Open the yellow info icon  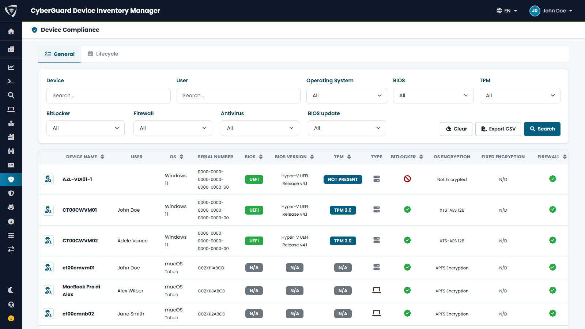pyautogui.click(x=11, y=318)
